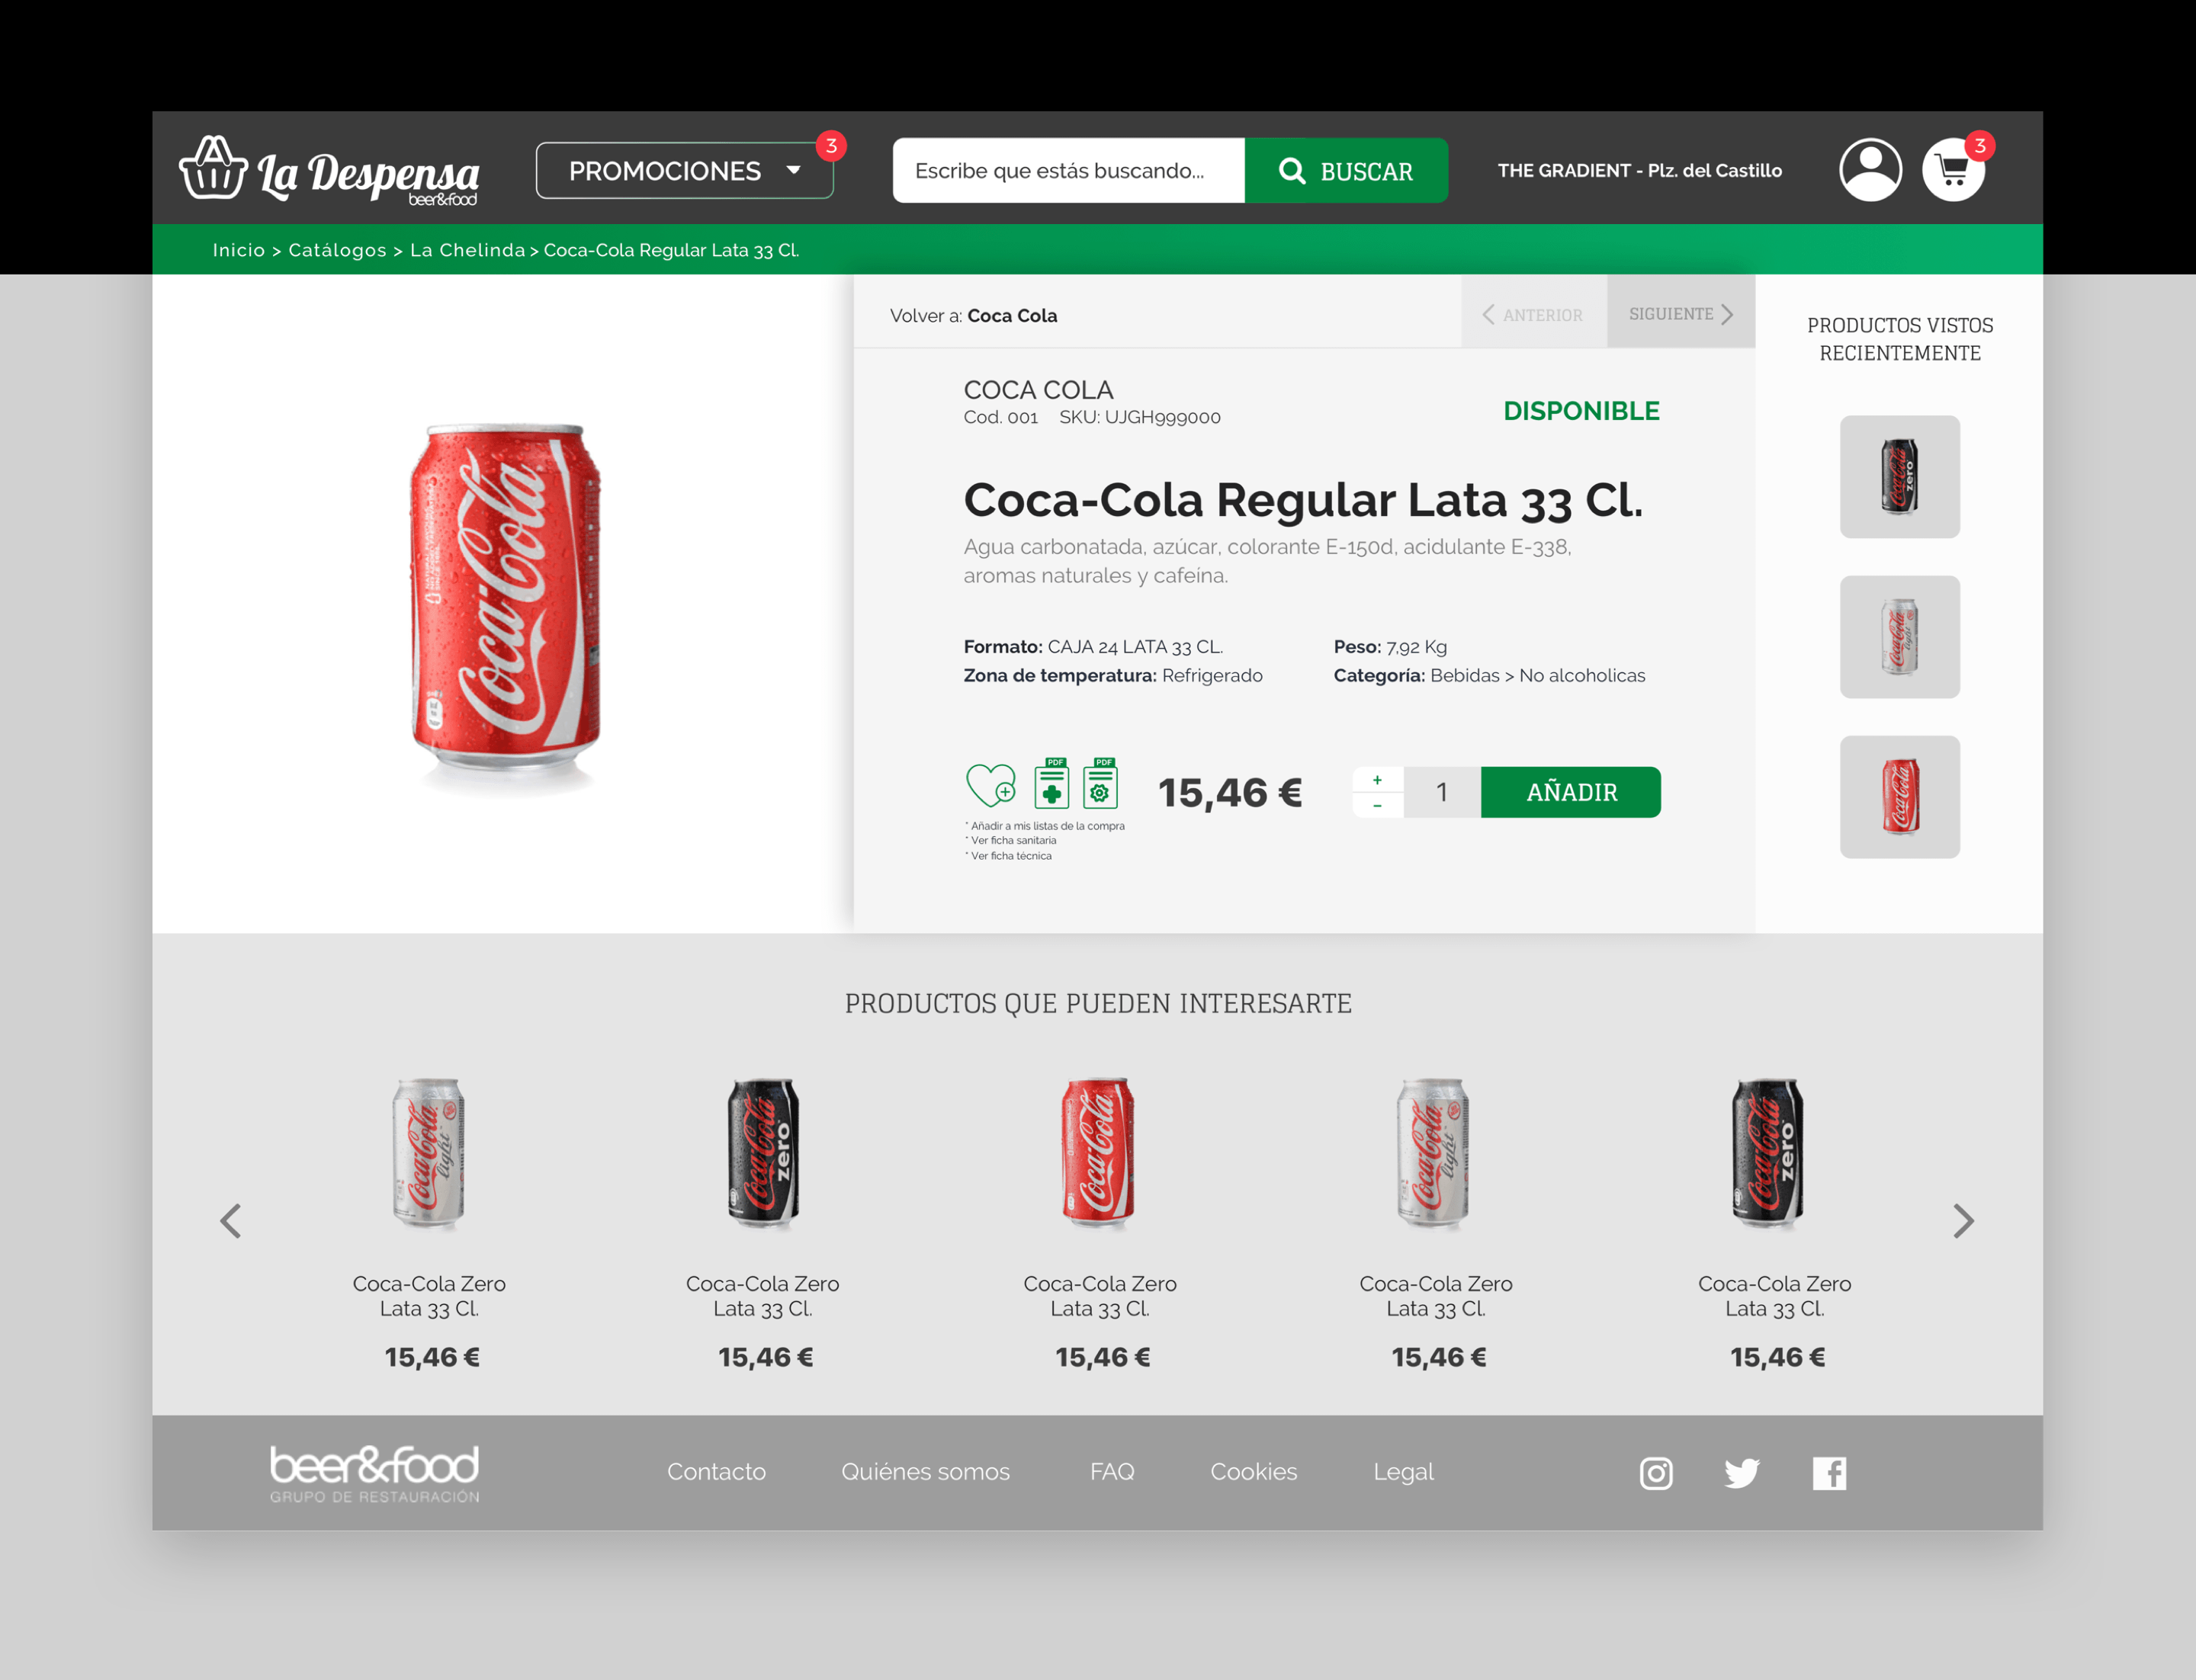Click the COCA COLA brand name
The width and height of the screenshot is (2196, 1680).
coord(1038,390)
